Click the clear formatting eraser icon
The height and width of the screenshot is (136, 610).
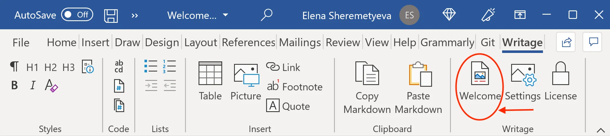coord(51,85)
